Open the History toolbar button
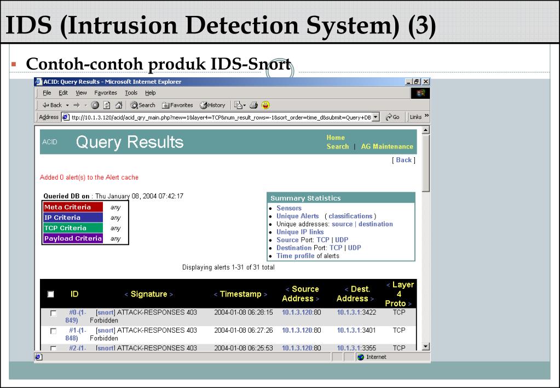560x388 pixels. pos(212,105)
